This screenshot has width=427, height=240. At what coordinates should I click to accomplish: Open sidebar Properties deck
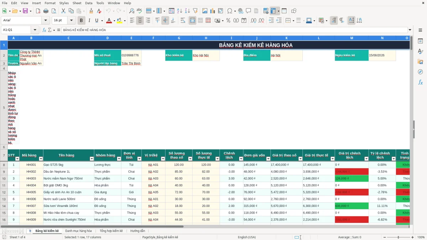coord(420,41)
